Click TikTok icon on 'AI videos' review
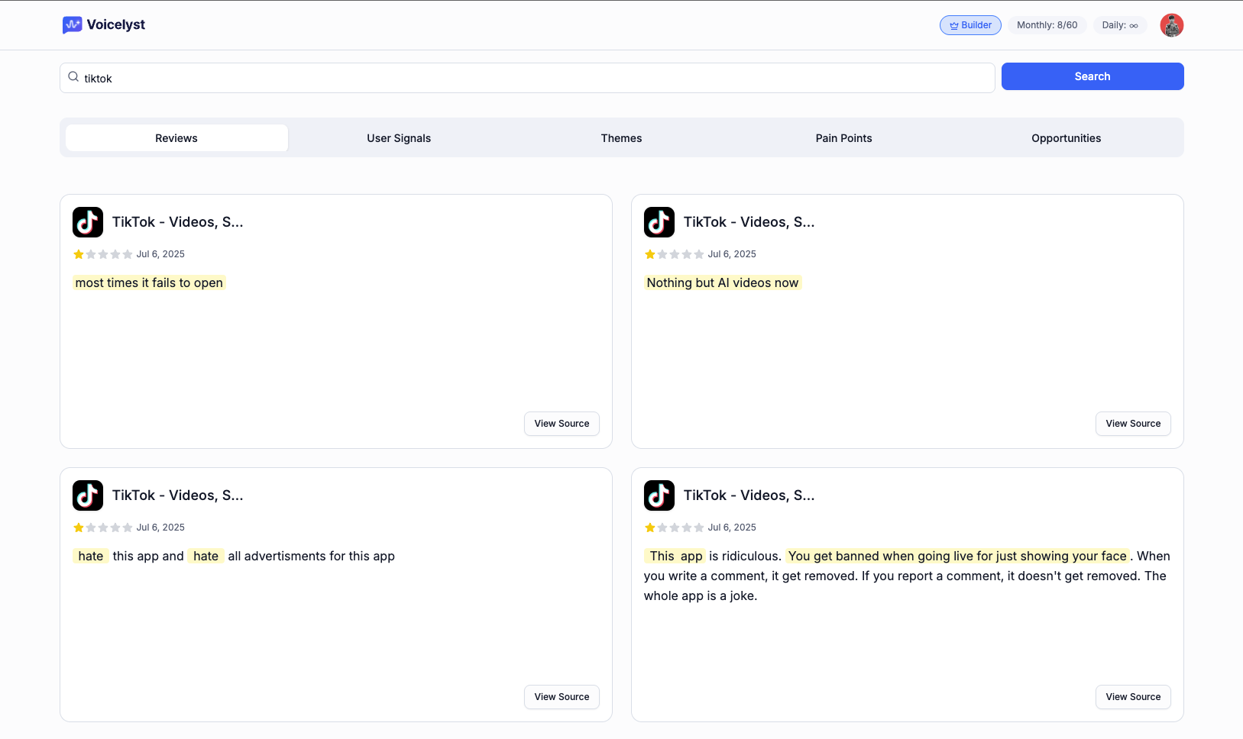The height and width of the screenshot is (739, 1243). (659, 222)
